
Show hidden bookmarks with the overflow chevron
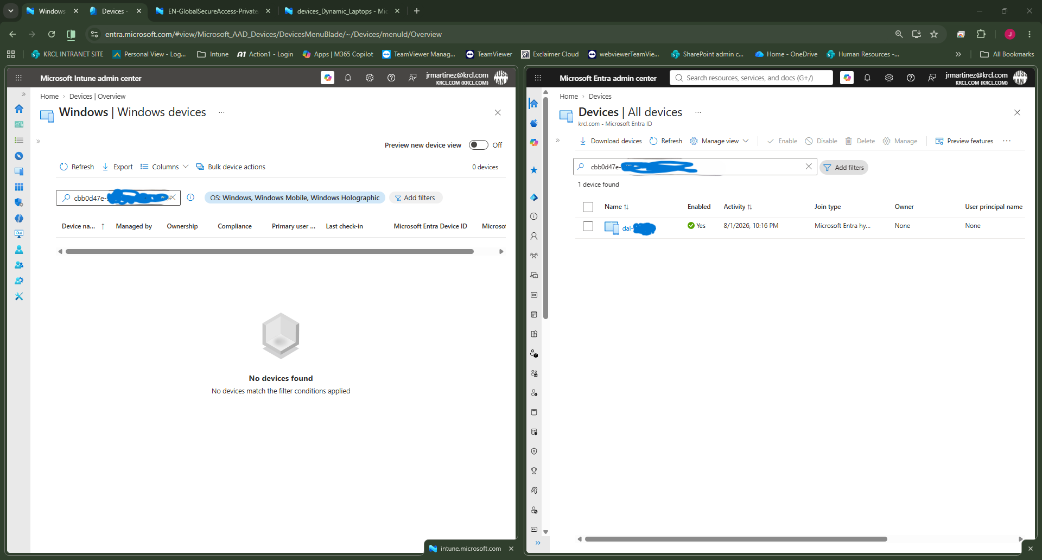click(x=958, y=54)
